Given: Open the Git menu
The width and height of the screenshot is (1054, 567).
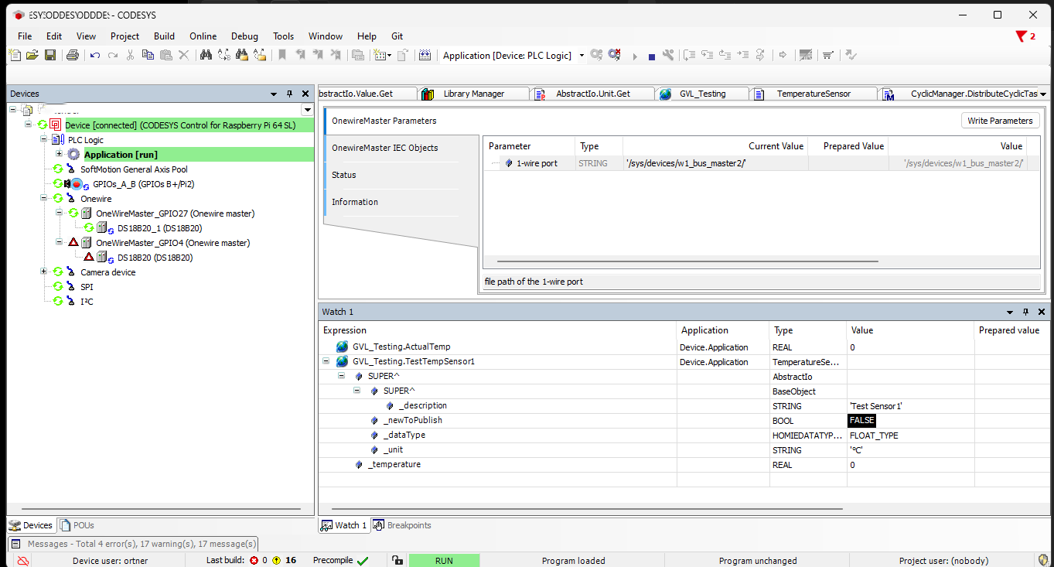Looking at the screenshot, I should 397,36.
